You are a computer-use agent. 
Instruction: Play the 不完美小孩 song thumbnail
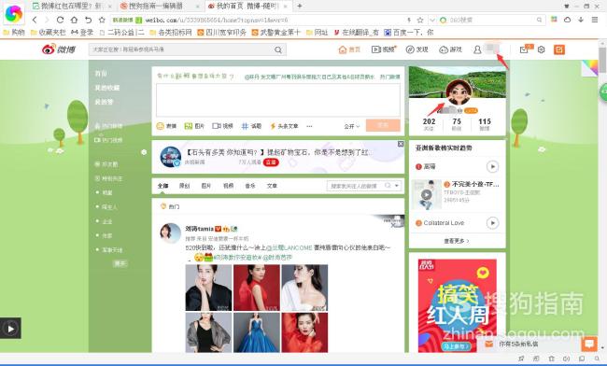tap(426, 194)
